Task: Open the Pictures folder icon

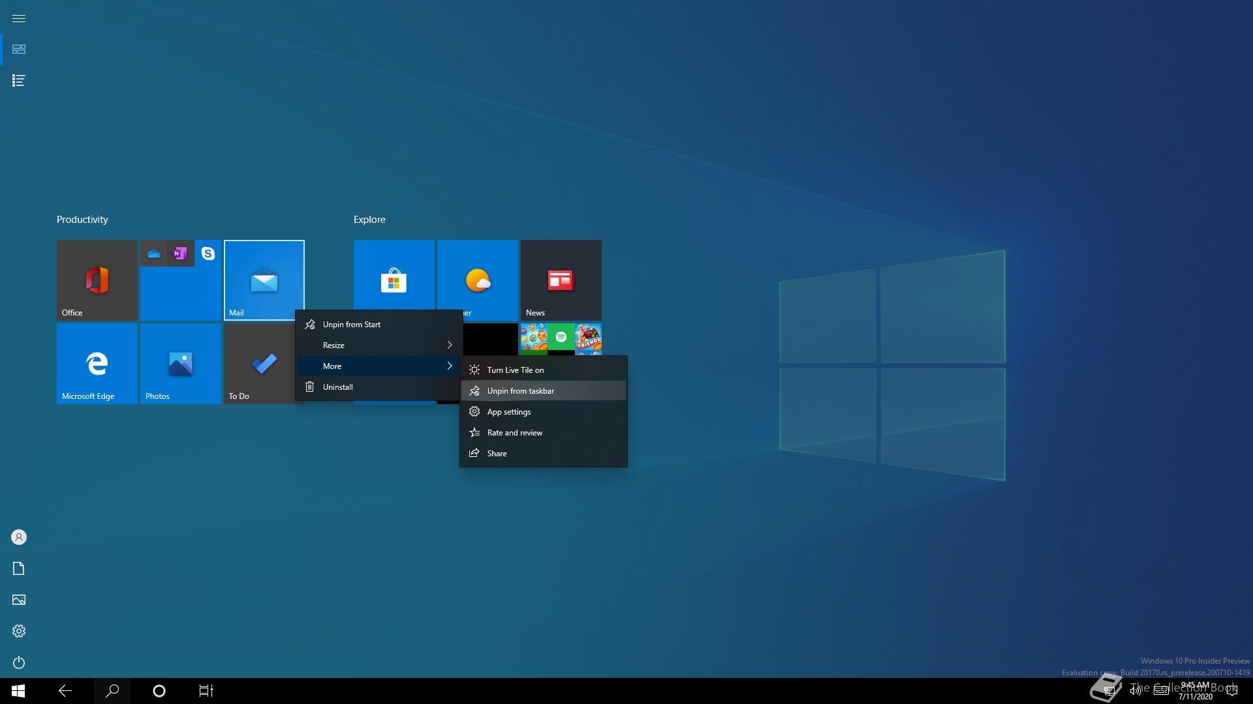Action: [x=19, y=600]
